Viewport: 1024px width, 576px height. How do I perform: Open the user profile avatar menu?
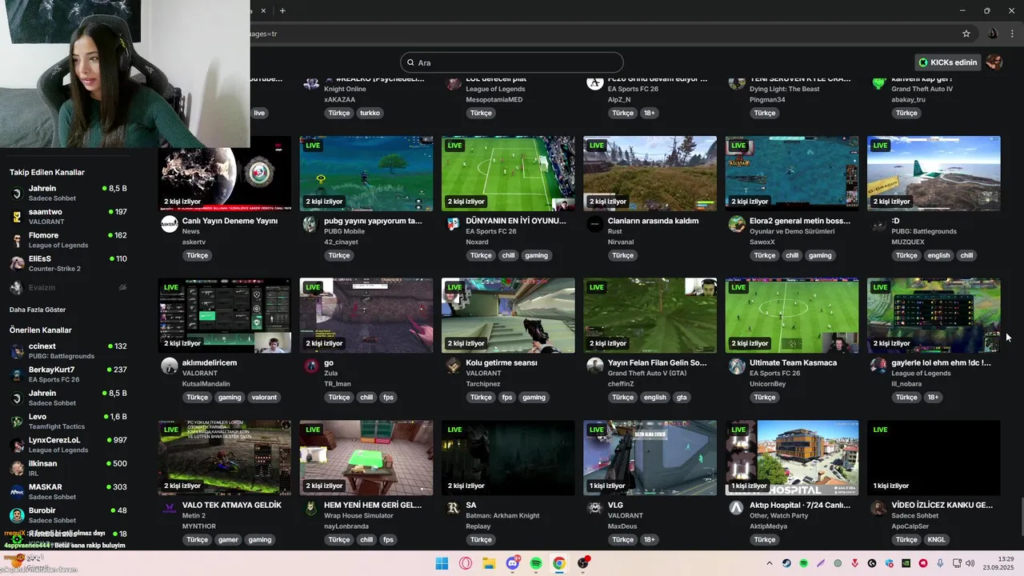point(994,62)
